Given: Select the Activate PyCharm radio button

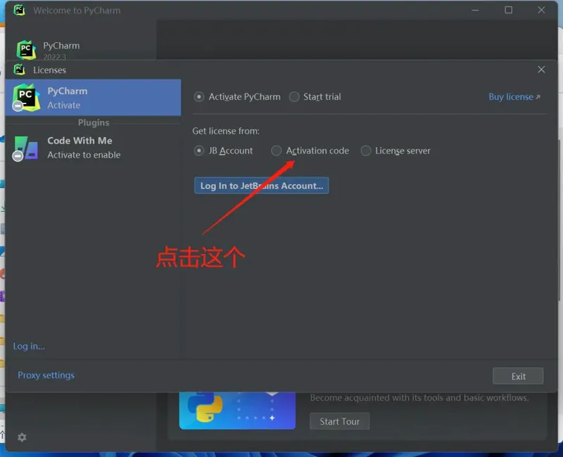Looking at the screenshot, I should pos(200,97).
